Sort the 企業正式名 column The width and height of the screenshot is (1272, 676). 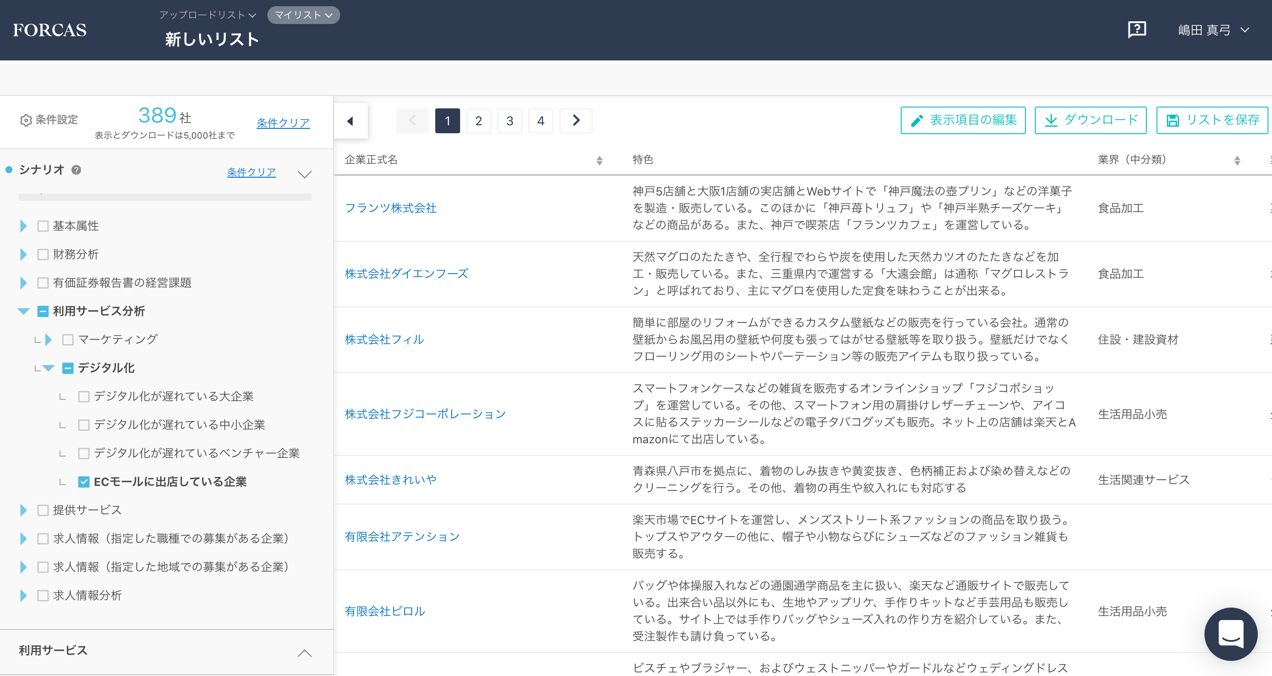tap(600, 159)
